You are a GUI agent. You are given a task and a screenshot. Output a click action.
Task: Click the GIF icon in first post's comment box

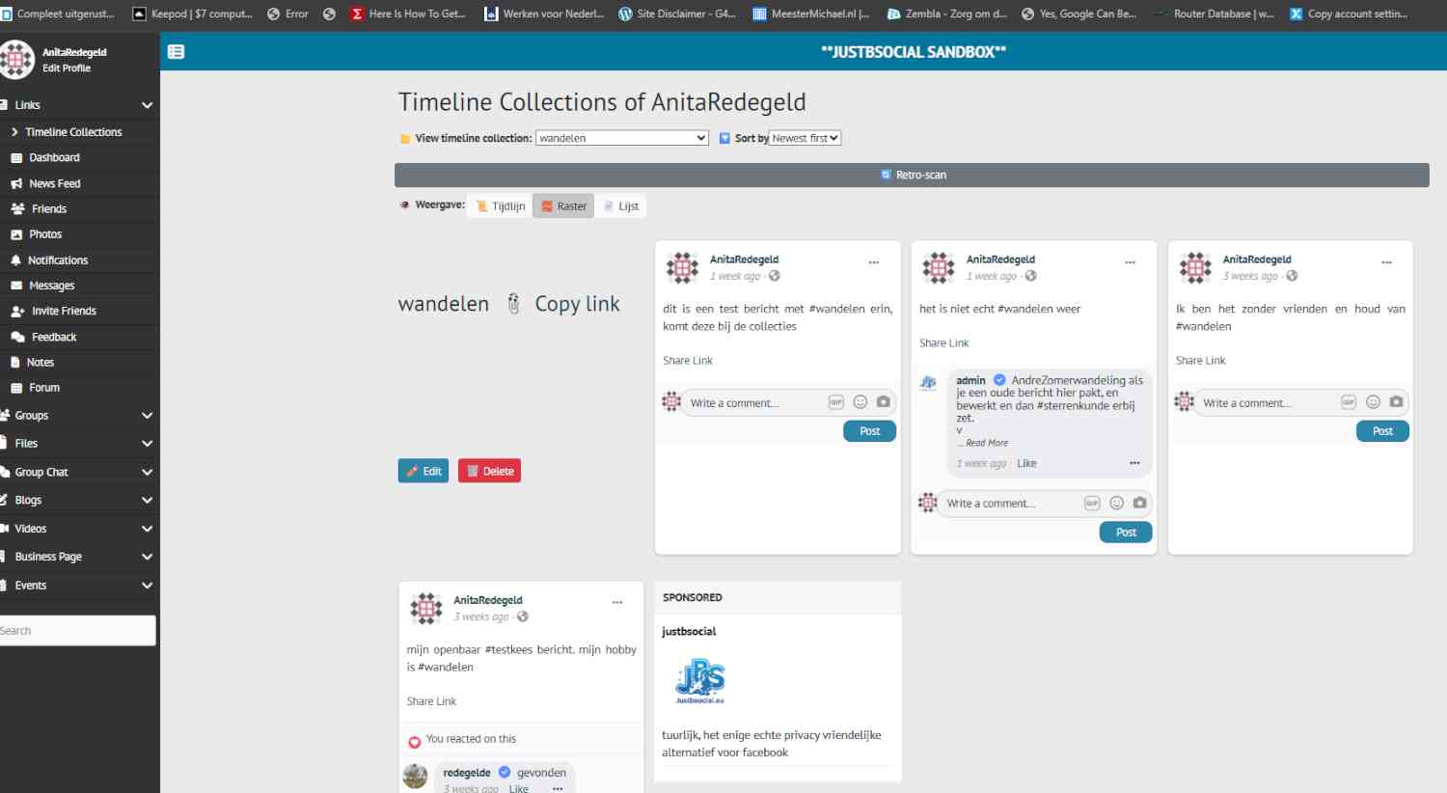836,402
